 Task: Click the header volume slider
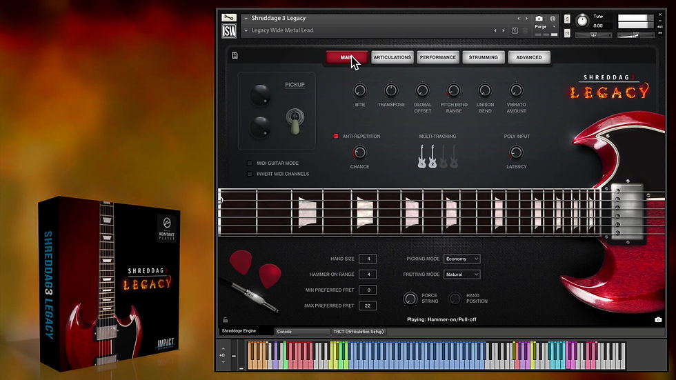pos(635,34)
